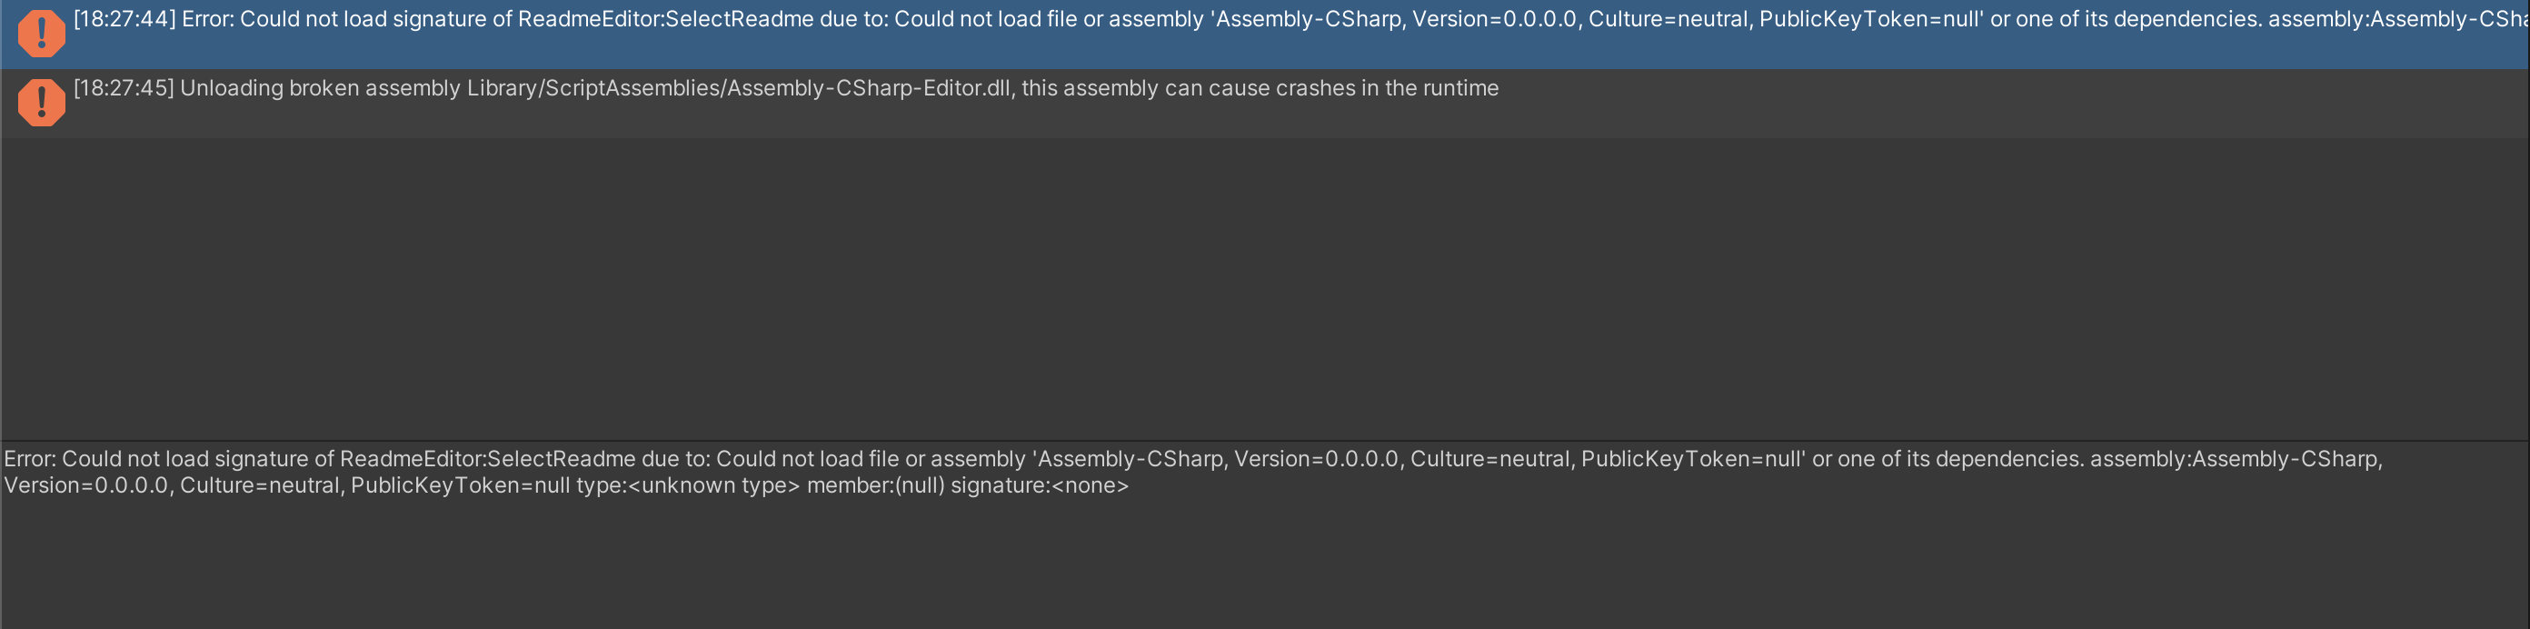The image size is (2530, 629).
Task: Click the error icon on the 18:27:45 entry
Action: (41, 102)
